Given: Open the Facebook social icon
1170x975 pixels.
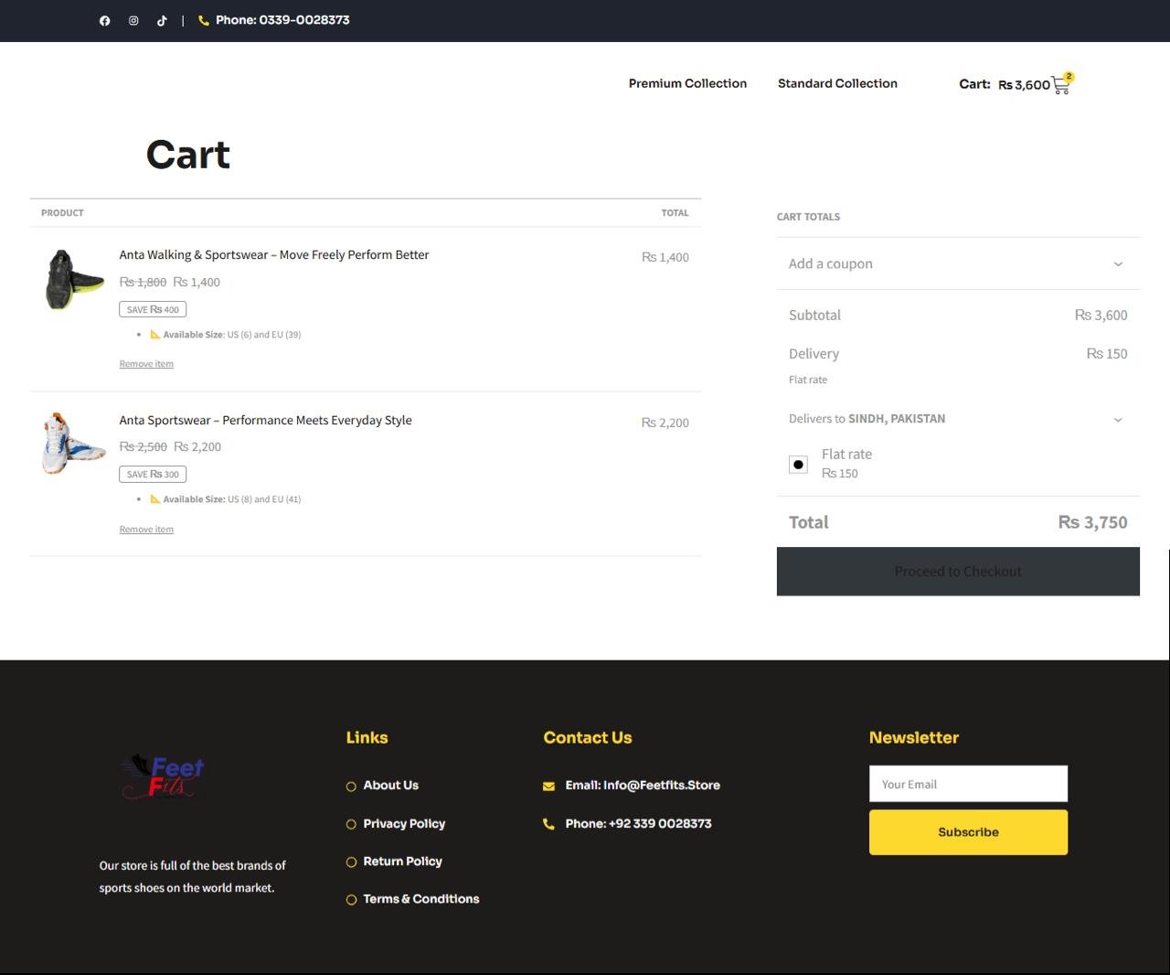Looking at the screenshot, I should pyautogui.click(x=105, y=21).
